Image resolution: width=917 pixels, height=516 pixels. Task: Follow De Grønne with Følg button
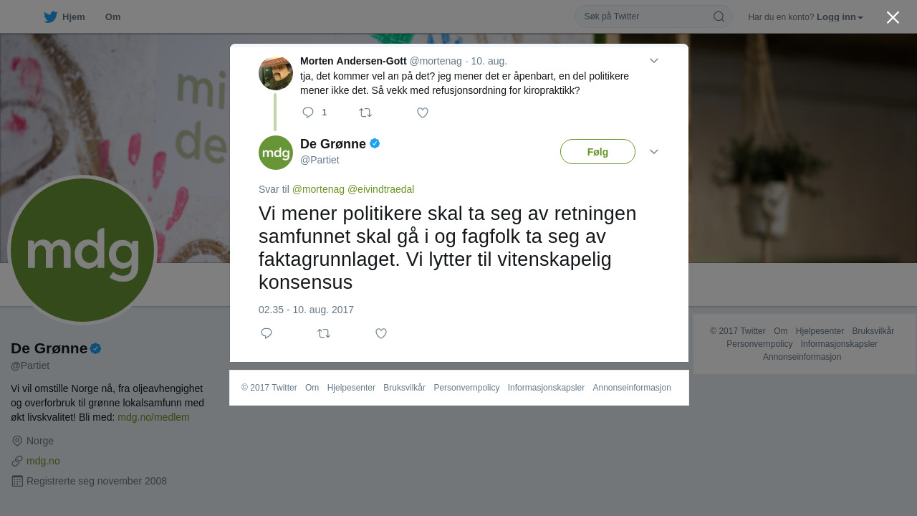coord(597,152)
